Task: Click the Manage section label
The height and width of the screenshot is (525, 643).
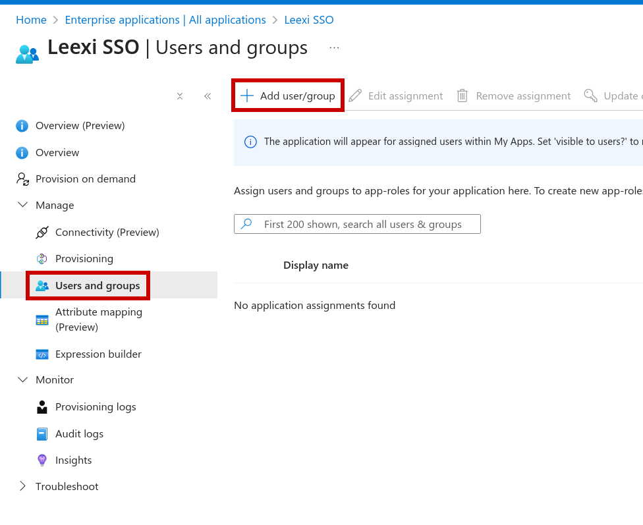Action: tap(55, 205)
